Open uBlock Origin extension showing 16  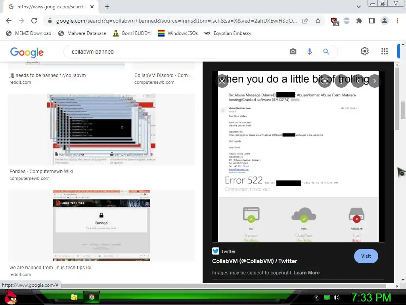[x=335, y=21]
